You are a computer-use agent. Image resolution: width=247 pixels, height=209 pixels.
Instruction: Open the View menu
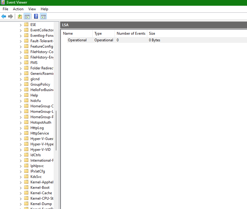[x=32, y=9]
